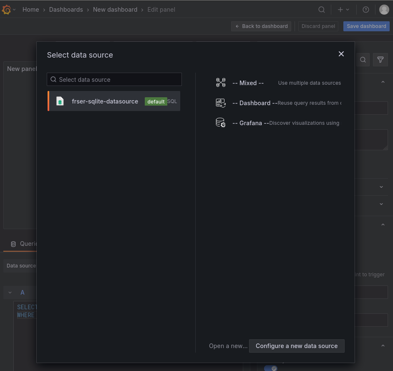
Task: Click the database icon on the Queries tab
Action: 14,244
